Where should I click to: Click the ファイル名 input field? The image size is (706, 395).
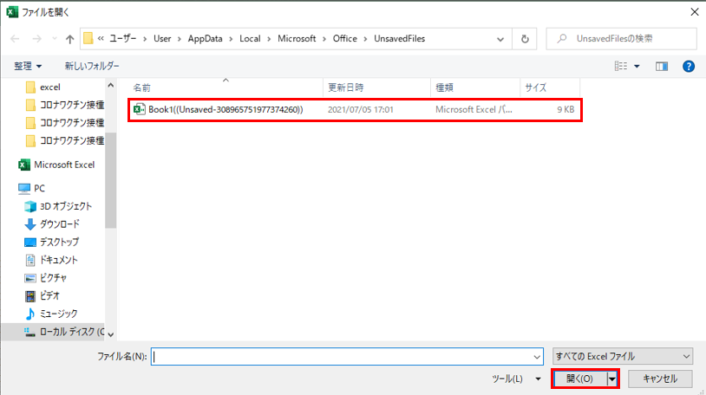point(345,356)
